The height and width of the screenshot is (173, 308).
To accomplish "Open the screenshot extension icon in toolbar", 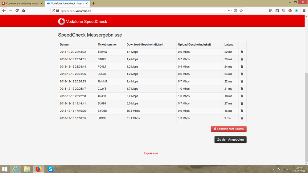I will coord(284,10).
